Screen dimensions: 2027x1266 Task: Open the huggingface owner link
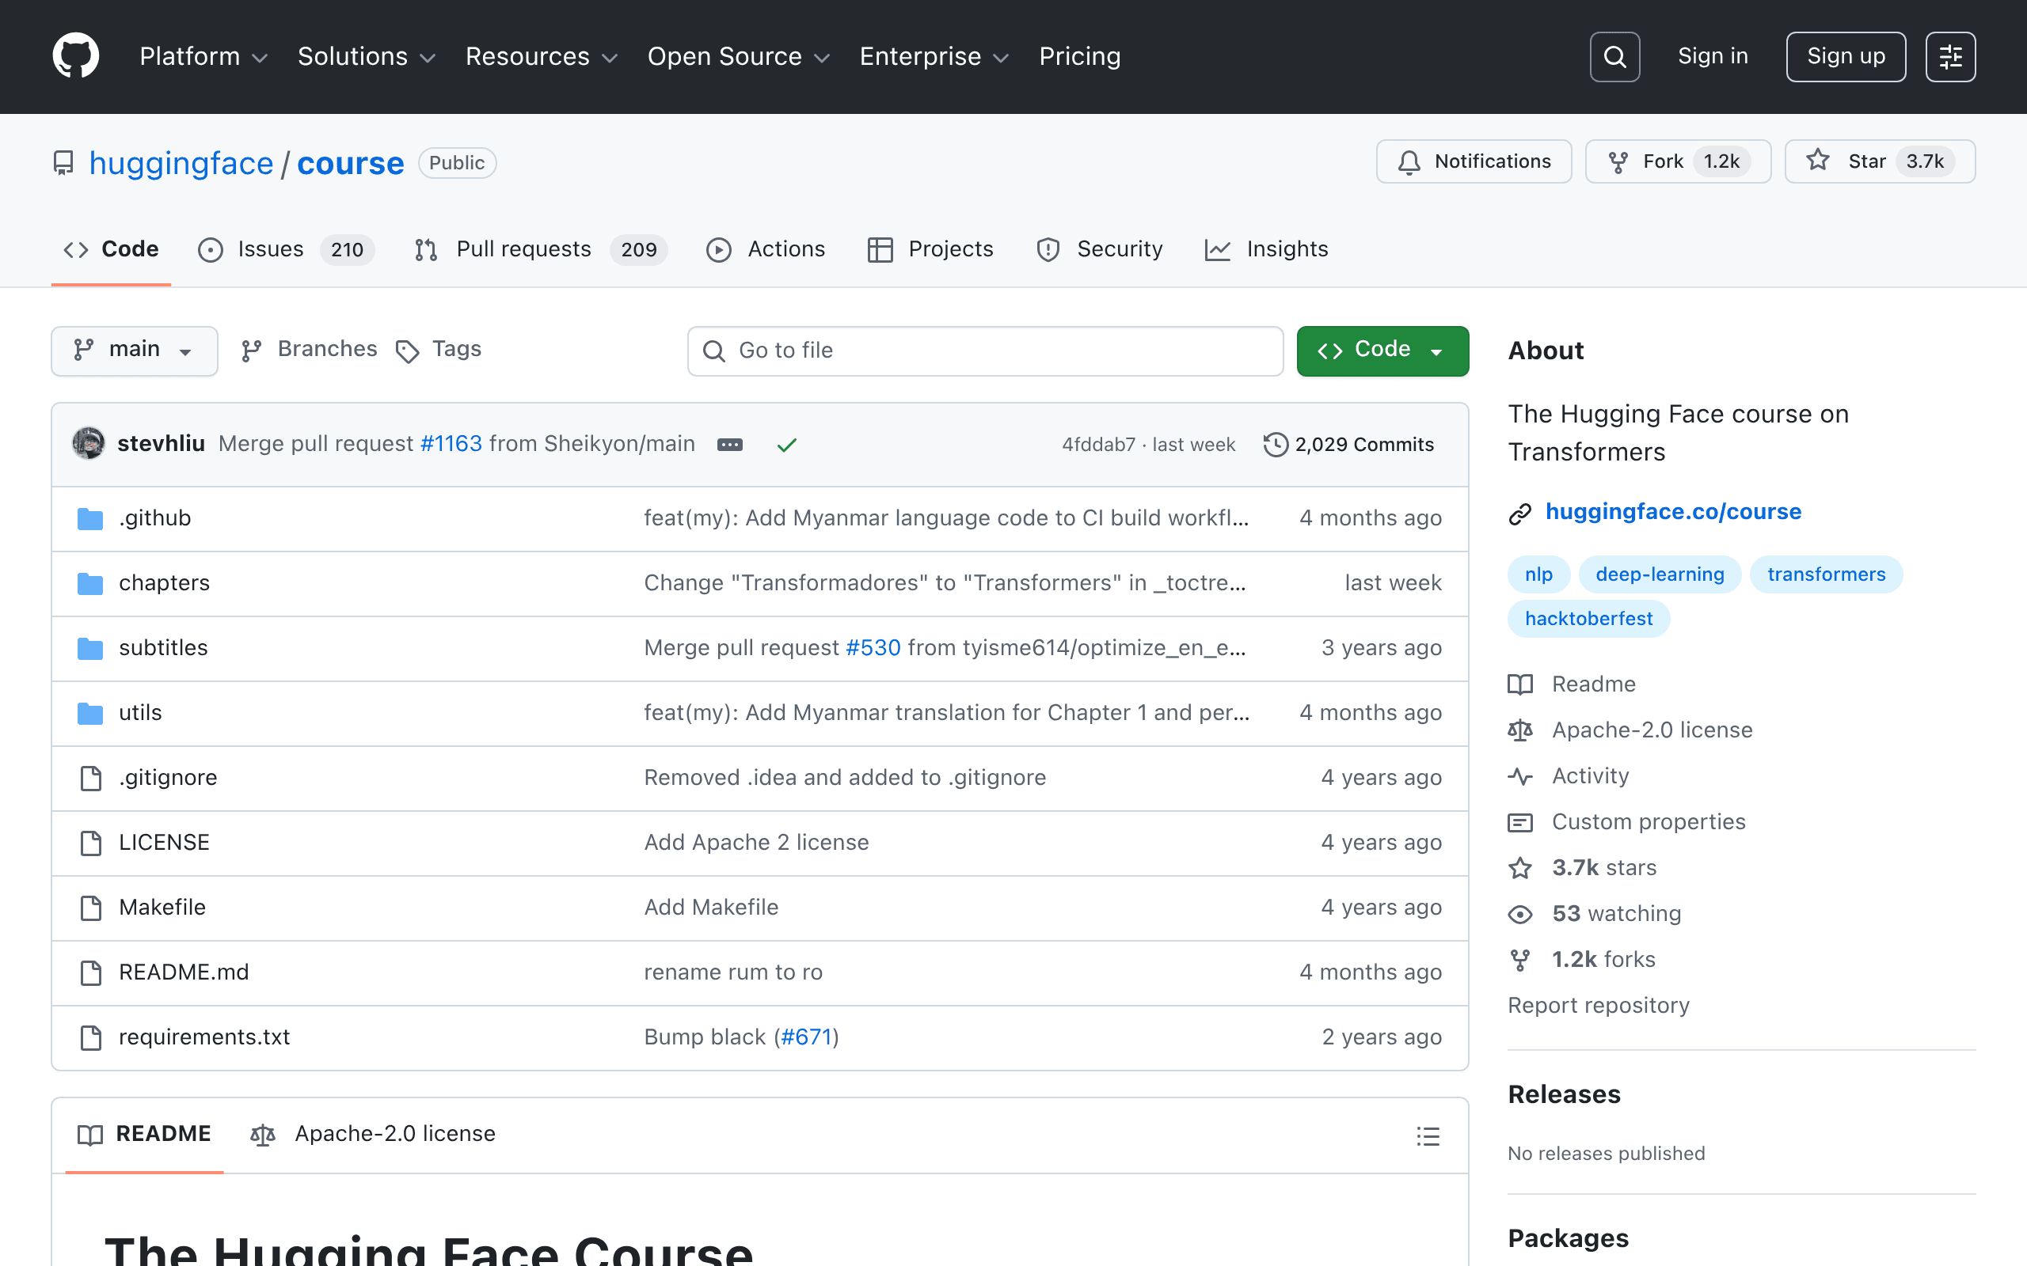[x=181, y=162]
